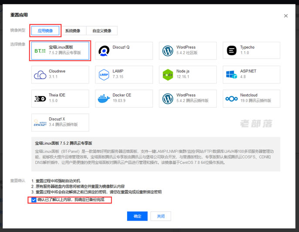Click the 关闭 button
Image resolution: width=299 pixels, height=232 pixels.
pyautogui.click(x=161, y=216)
